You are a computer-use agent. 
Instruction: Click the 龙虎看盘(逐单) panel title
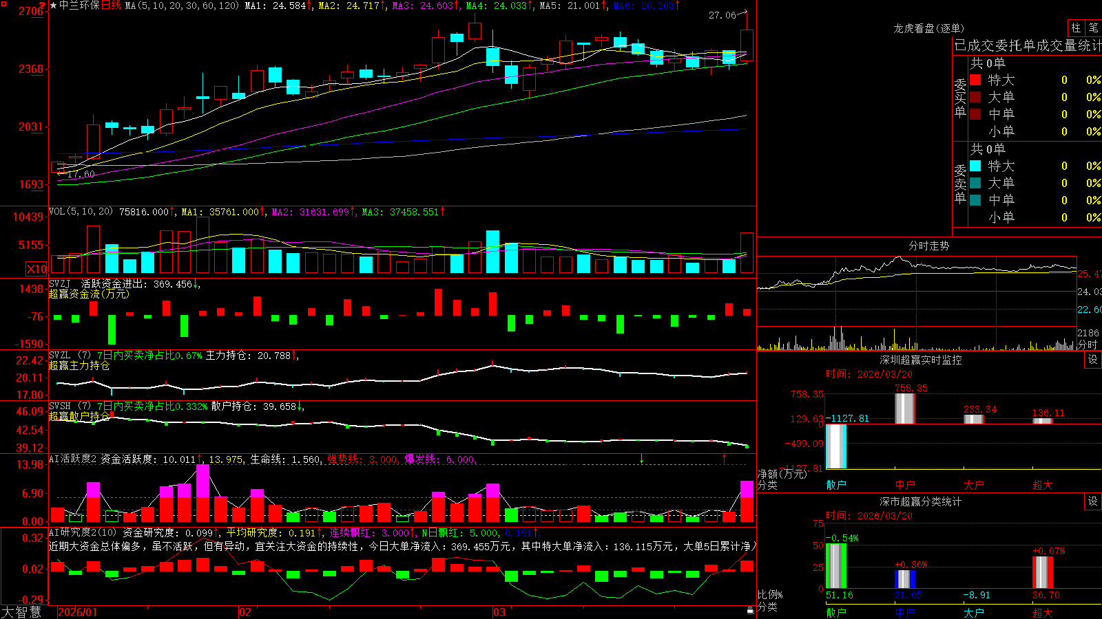pyautogui.click(x=928, y=28)
